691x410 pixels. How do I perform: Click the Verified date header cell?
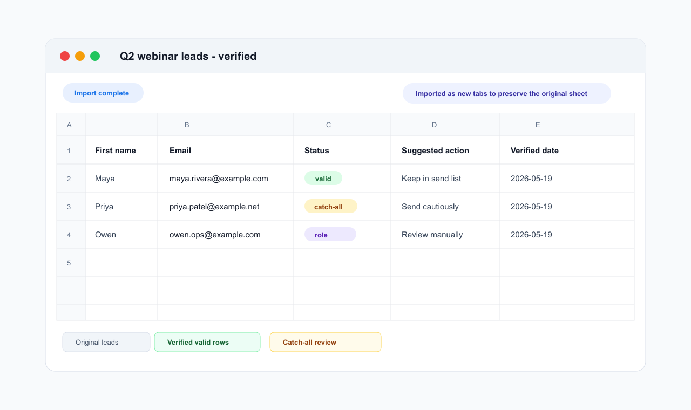(567, 151)
